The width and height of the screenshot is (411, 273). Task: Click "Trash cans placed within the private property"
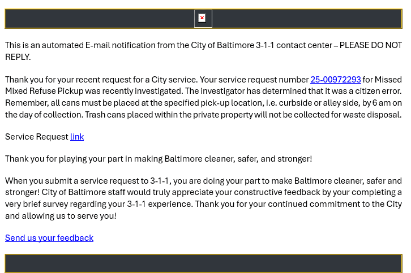click(169, 115)
